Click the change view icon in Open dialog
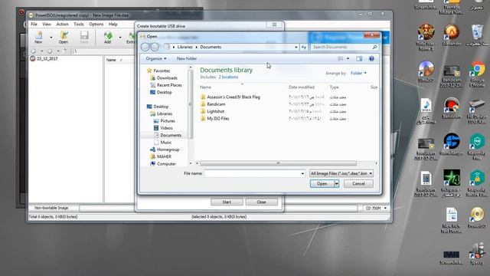Image resolution: width=490 pixels, height=276 pixels. point(341,58)
